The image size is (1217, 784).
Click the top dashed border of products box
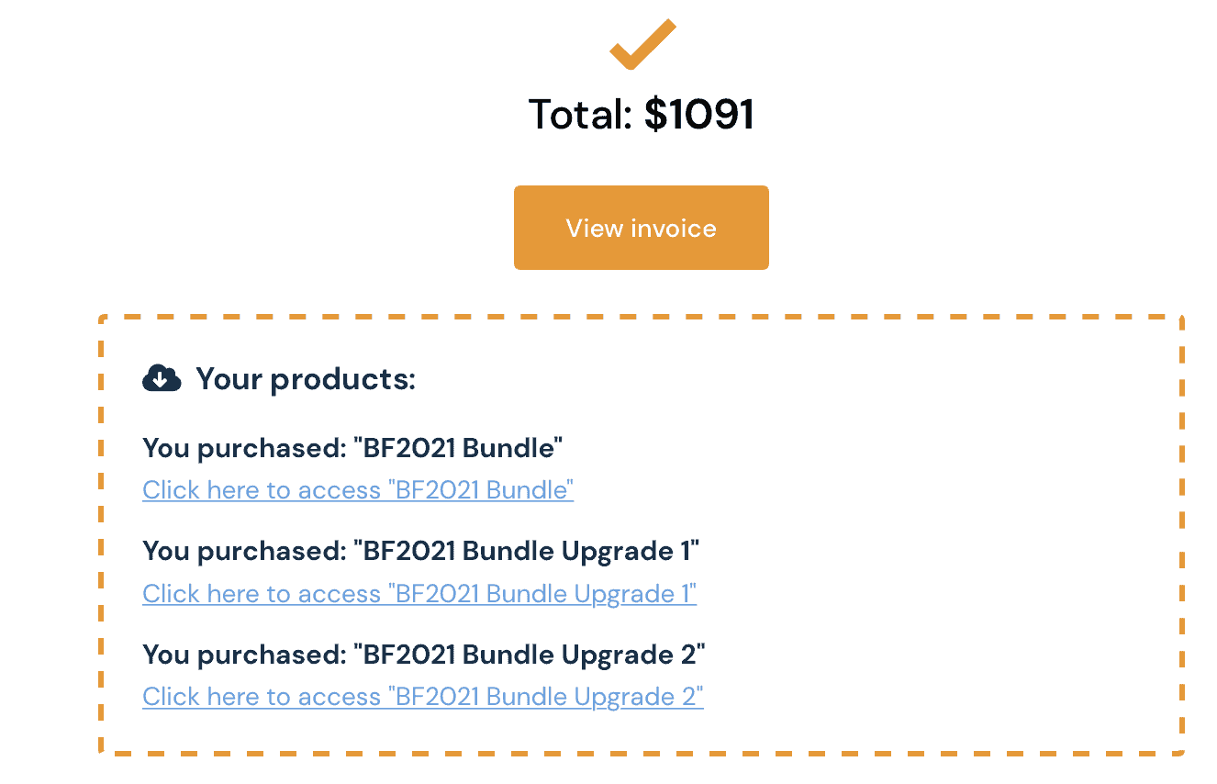(x=641, y=318)
